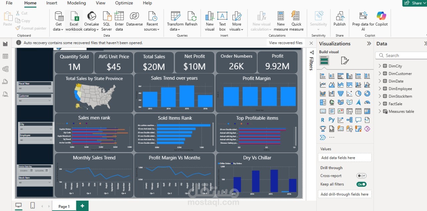The image size is (427, 211).
Task: Select the Donut chart visual icon
Action: tap(367, 94)
